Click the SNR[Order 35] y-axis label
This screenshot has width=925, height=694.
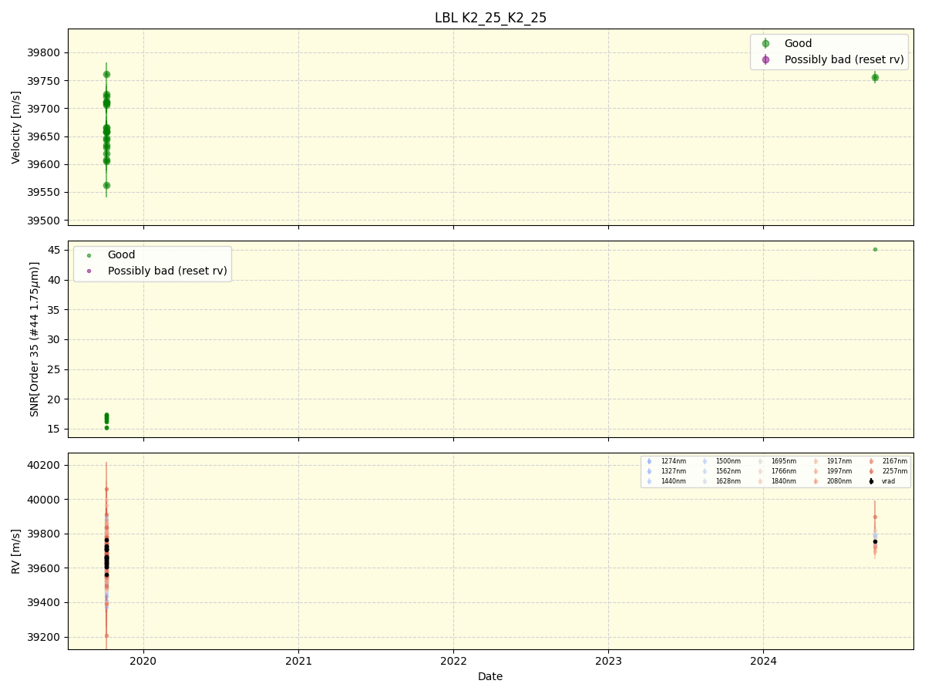(x=35, y=339)
